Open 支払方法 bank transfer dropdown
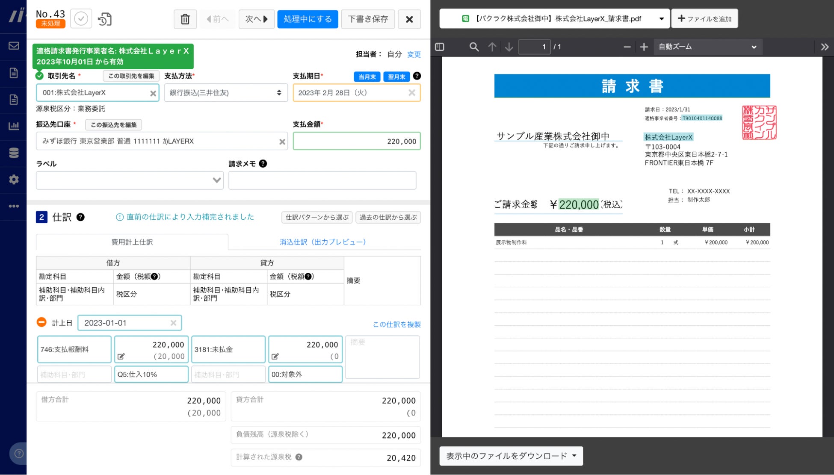Image resolution: width=834 pixels, height=475 pixels. [x=225, y=93]
